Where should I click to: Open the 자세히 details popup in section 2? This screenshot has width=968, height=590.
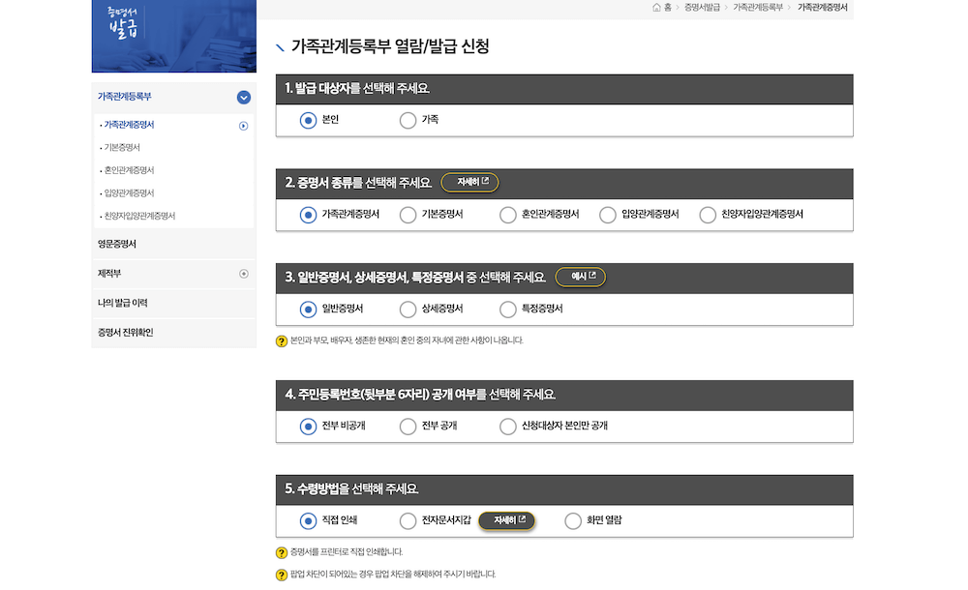tap(469, 182)
